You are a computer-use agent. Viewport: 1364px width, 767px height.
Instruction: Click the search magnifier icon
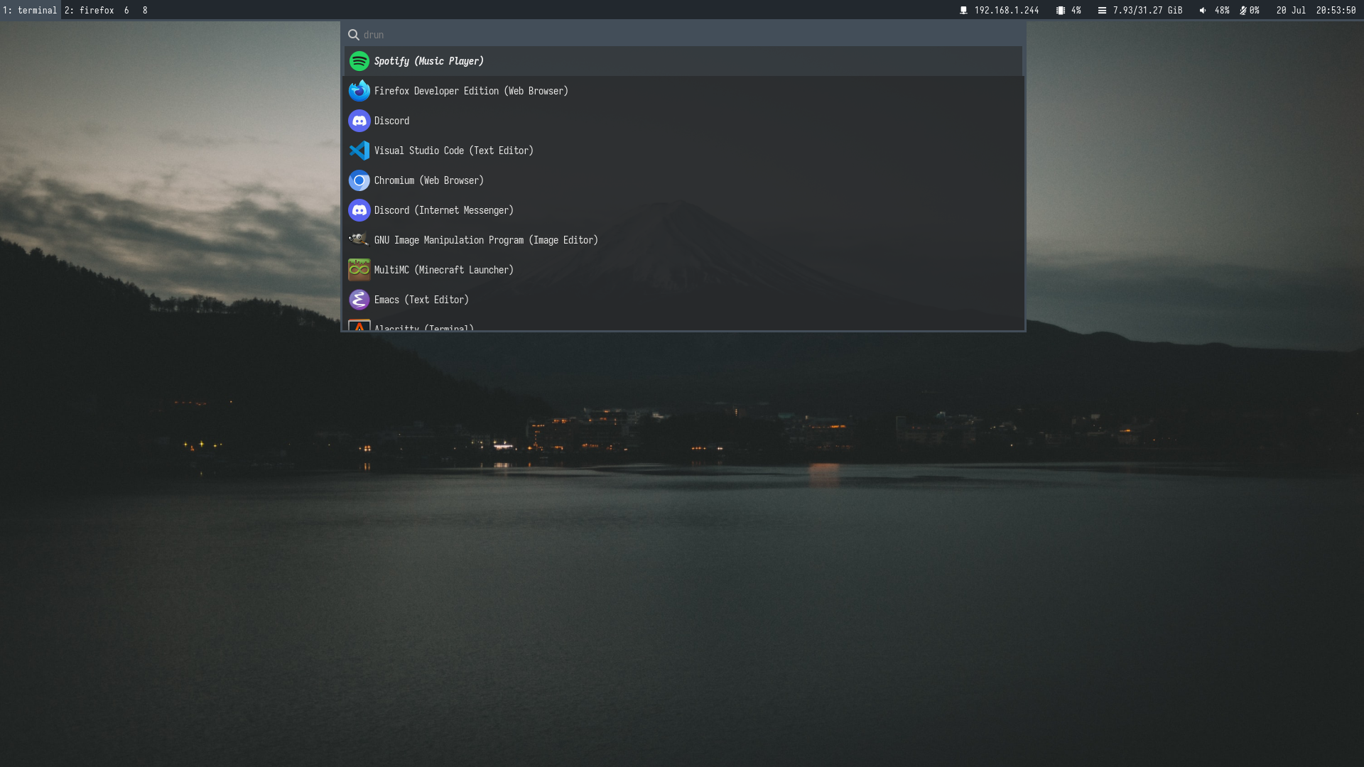click(353, 35)
